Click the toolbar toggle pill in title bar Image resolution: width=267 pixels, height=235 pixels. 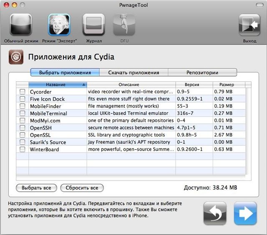tap(259, 5)
